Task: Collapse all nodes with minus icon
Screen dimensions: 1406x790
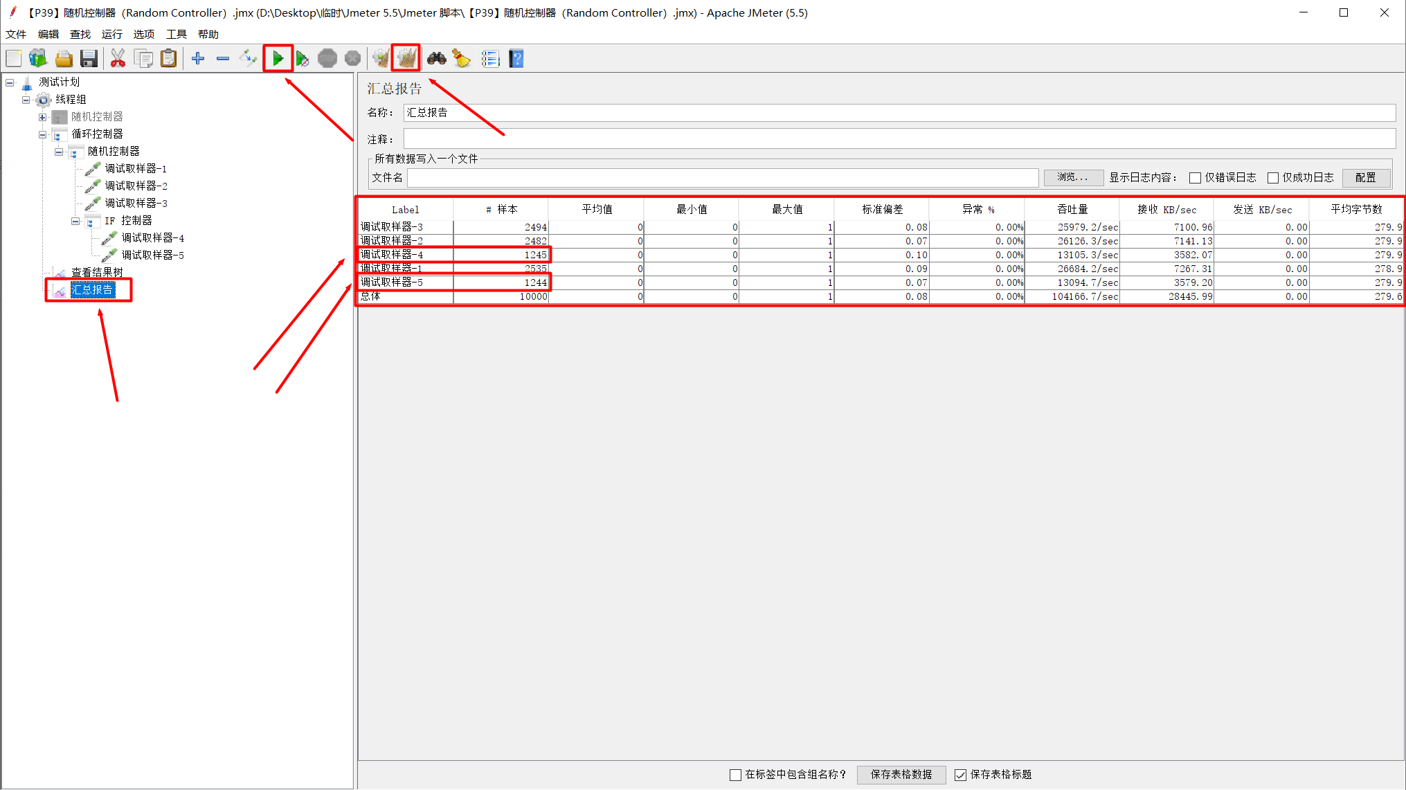Action: 223,59
